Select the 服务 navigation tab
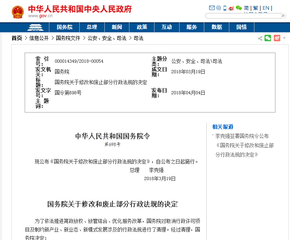 [192, 27]
